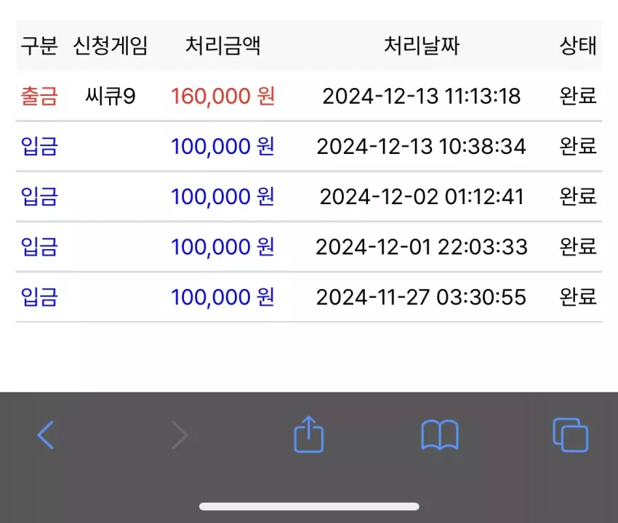Click the 160,000 원 withdrawal amount
618x523 pixels.
tap(222, 96)
